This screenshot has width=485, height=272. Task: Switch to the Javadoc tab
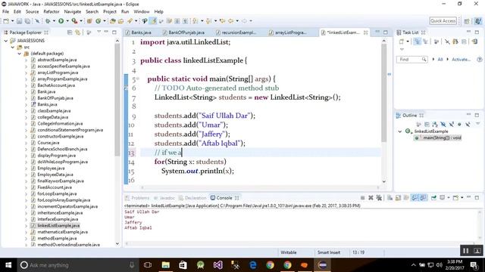point(164,198)
